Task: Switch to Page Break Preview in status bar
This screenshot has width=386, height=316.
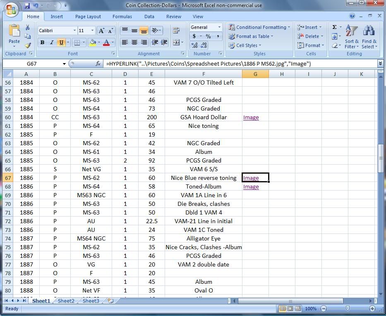Action: 298,309
